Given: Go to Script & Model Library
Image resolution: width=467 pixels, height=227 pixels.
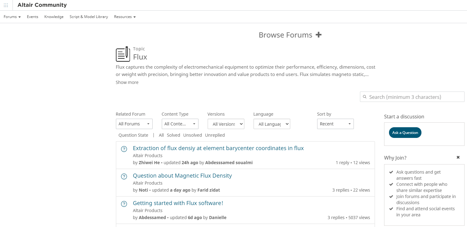Looking at the screenshot, I should [89, 17].
